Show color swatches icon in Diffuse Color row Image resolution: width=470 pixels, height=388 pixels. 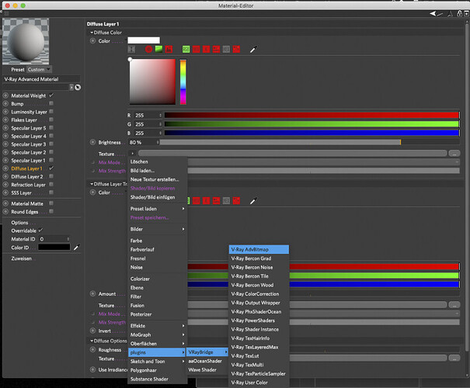tap(236, 49)
